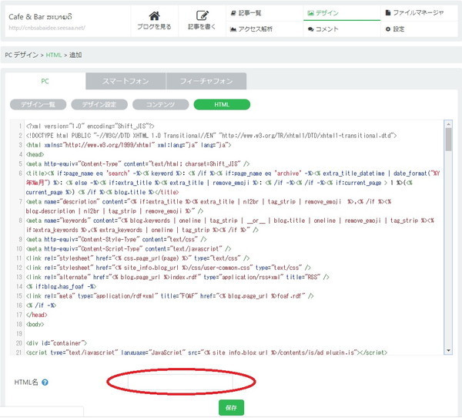462x418 pixels.
Task: Switch to スマートフォン tab
Action: [x=126, y=81]
